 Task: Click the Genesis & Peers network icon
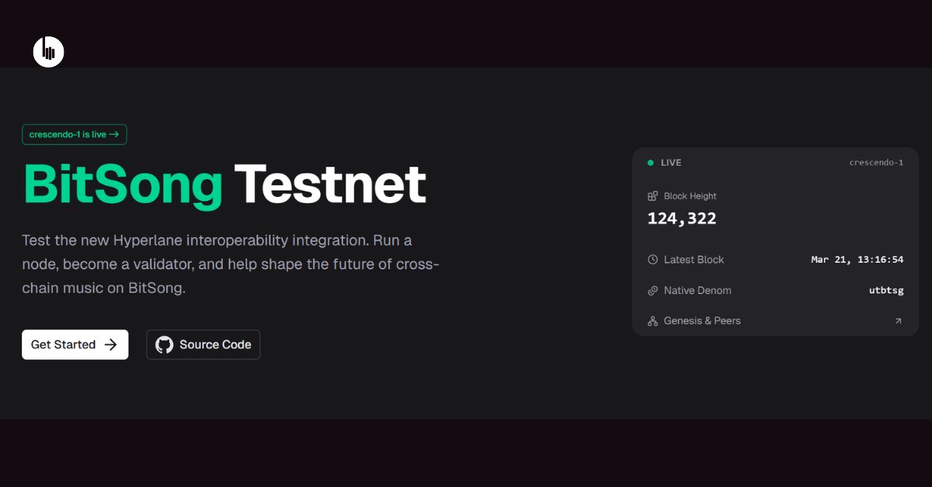652,321
